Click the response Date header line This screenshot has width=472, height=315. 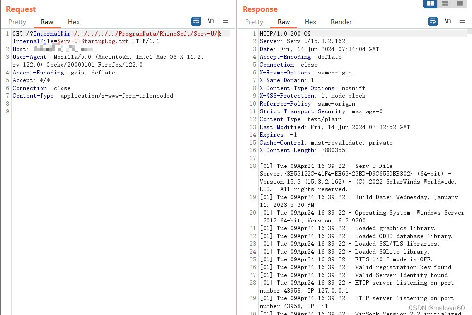(x=319, y=49)
